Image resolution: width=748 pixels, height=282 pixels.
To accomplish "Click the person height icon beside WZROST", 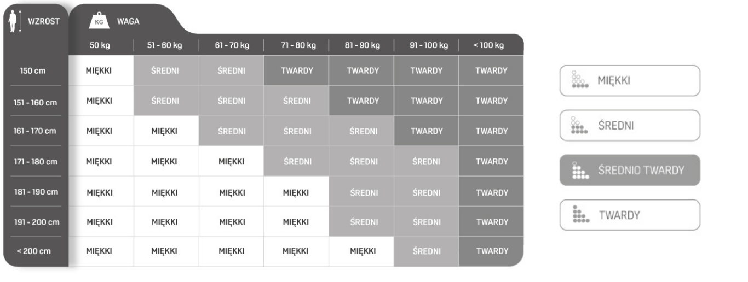I will tap(15, 23).
